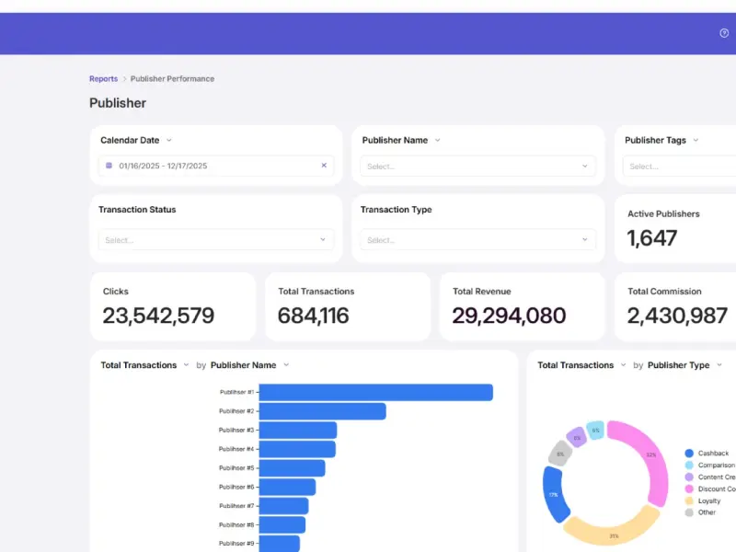Select the Publisher #4 bar
The width and height of the screenshot is (736, 552).
tap(297, 449)
